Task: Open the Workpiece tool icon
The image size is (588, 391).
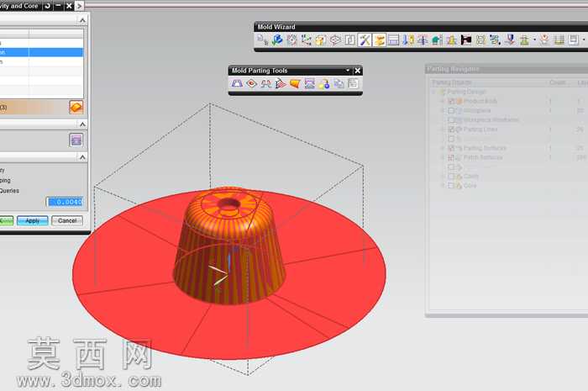Action: coord(335,40)
